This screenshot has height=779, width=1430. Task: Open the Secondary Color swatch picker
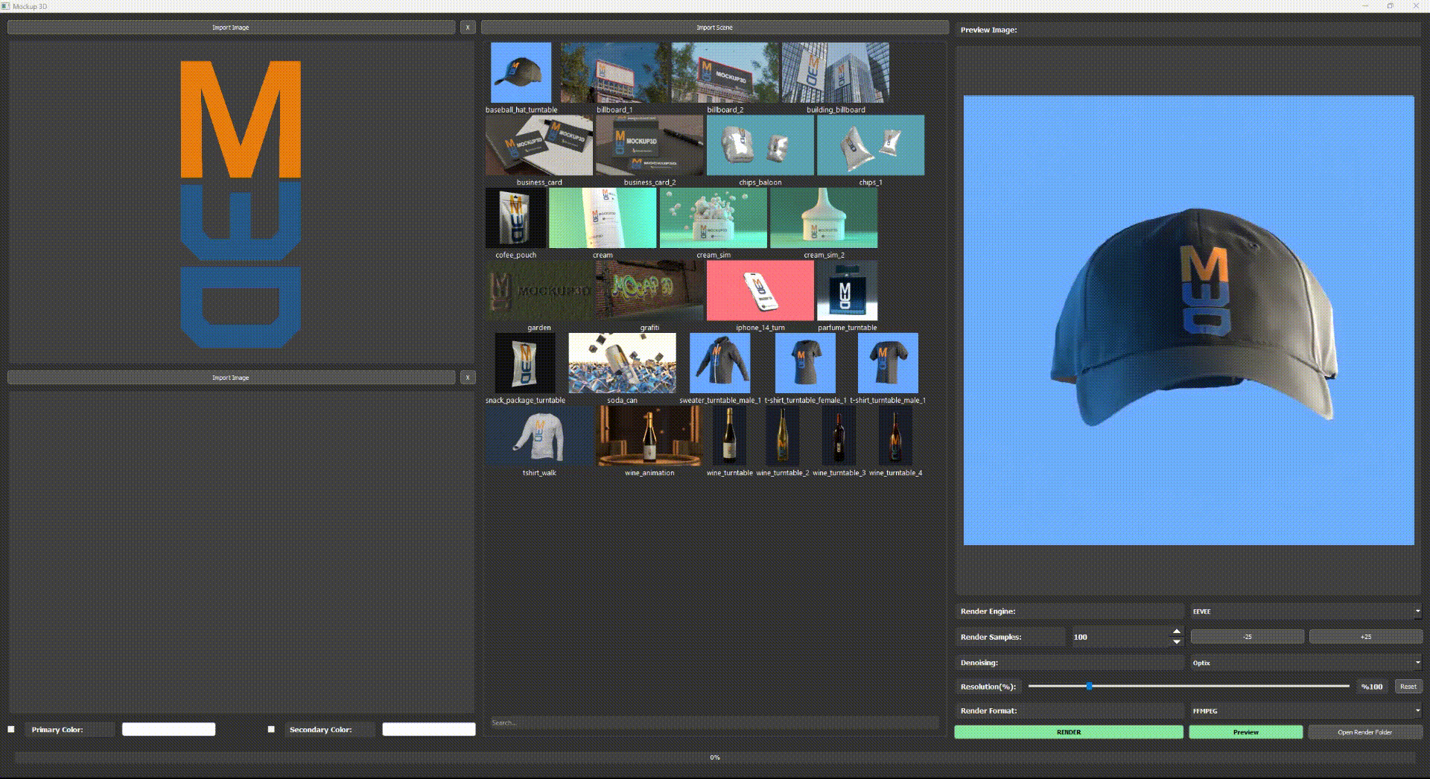(x=429, y=729)
